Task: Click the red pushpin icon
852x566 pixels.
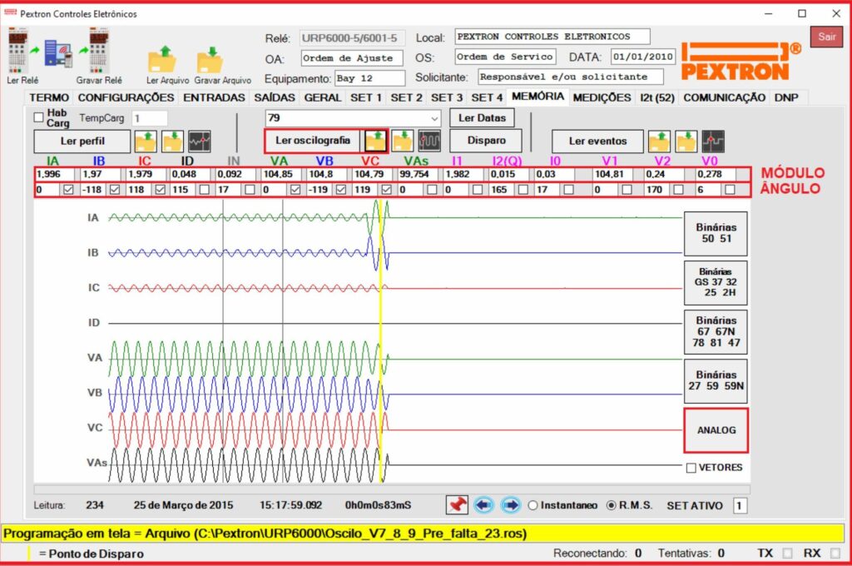Action: click(x=457, y=505)
